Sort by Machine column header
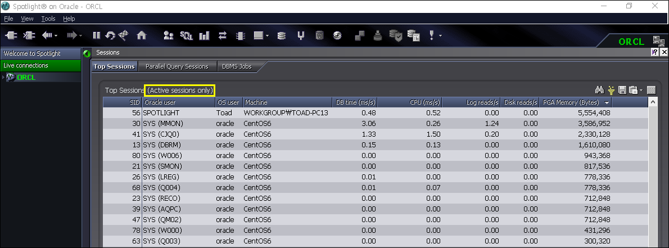This screenshot has height=248, width=669. [287, 102]
